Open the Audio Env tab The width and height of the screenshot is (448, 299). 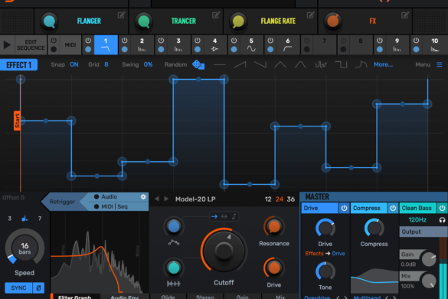tap(125, 297)
